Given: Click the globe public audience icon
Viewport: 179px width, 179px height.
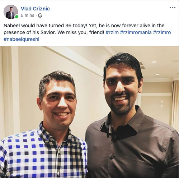Looking at the screenshot, I should 40,15.
